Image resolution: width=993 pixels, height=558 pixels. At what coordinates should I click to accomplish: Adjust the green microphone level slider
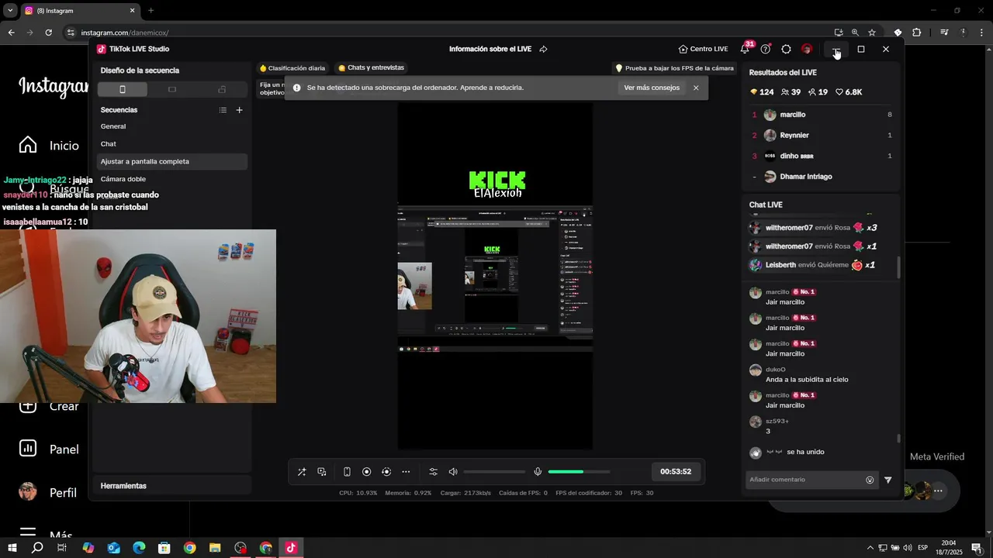[579, 472]
